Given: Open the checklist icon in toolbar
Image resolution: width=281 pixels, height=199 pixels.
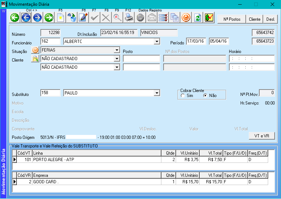Looking at the screenshot, I should click(163, 18).
